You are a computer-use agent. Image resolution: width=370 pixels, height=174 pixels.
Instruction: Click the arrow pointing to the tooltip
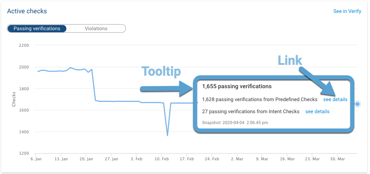point(165,89)
